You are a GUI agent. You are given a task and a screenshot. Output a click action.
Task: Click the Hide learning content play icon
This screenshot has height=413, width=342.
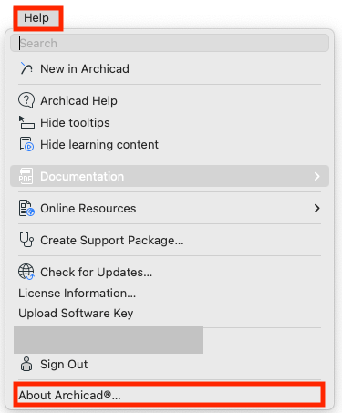pos(26,144)
